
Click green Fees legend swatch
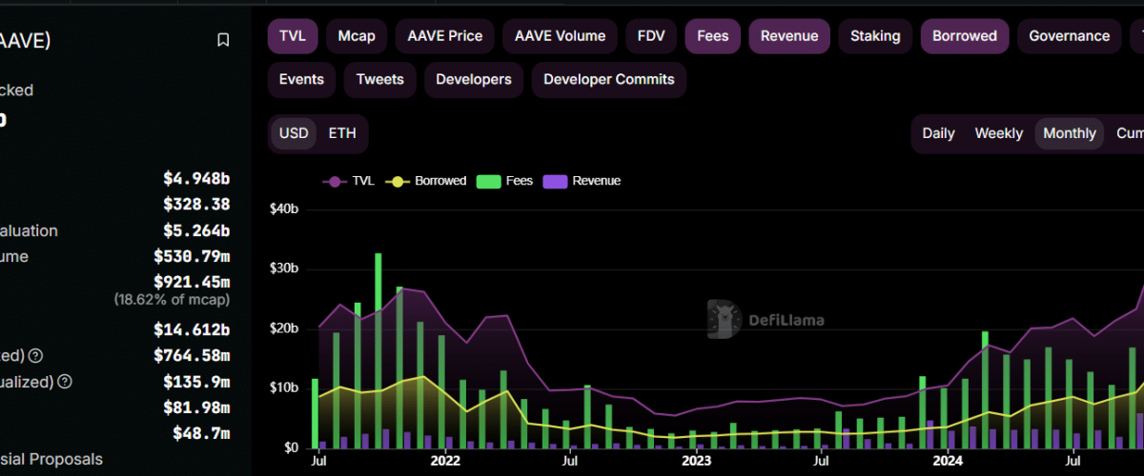point(488,181)
